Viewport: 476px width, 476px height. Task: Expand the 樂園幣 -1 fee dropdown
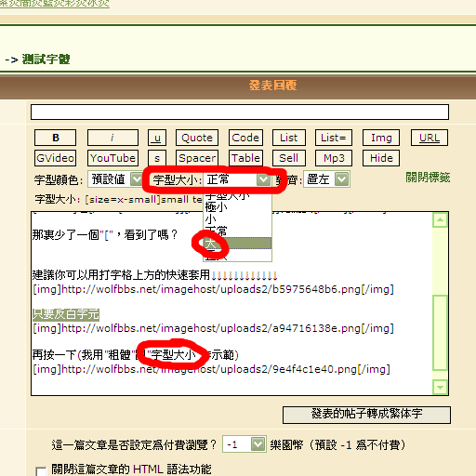[x=245, y=444]
